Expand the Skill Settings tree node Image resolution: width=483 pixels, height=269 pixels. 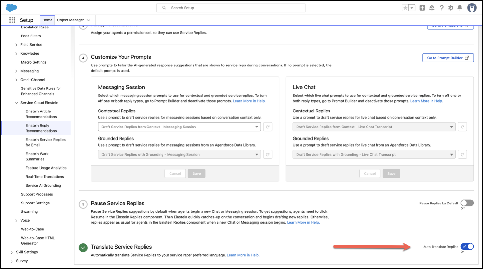tap(12, 252)
